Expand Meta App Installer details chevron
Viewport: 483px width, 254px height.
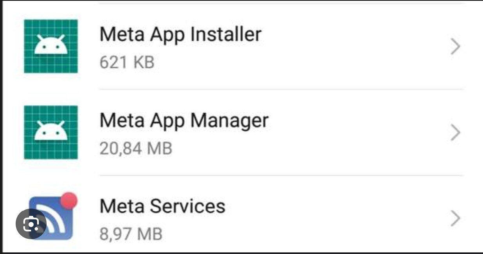tap(455, 47)
